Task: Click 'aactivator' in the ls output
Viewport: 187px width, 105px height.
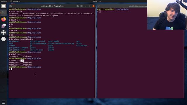Action: coord(14,41)
